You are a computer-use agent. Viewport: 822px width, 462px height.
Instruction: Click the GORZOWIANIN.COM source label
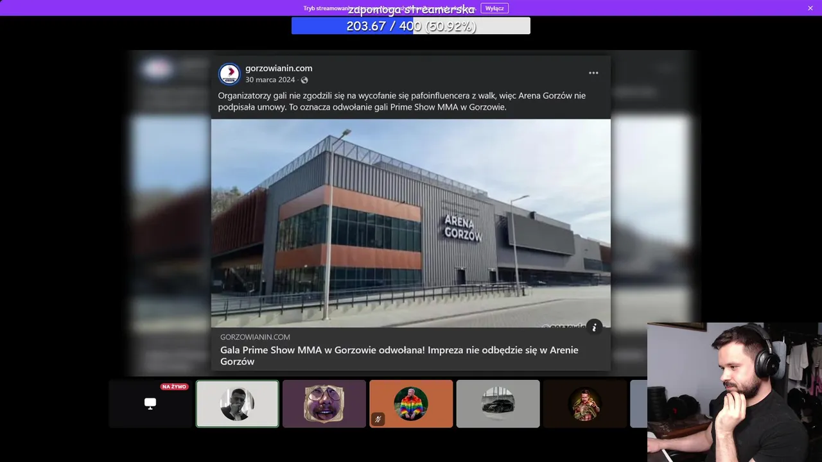click(255, 337)
